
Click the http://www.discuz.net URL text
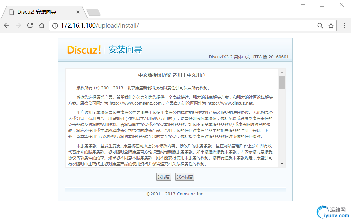click(x=230, y=103)
